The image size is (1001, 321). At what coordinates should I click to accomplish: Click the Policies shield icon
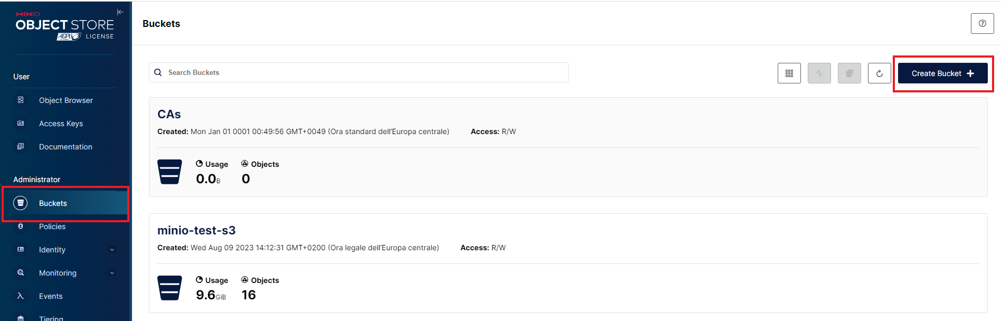click(21, 226)
